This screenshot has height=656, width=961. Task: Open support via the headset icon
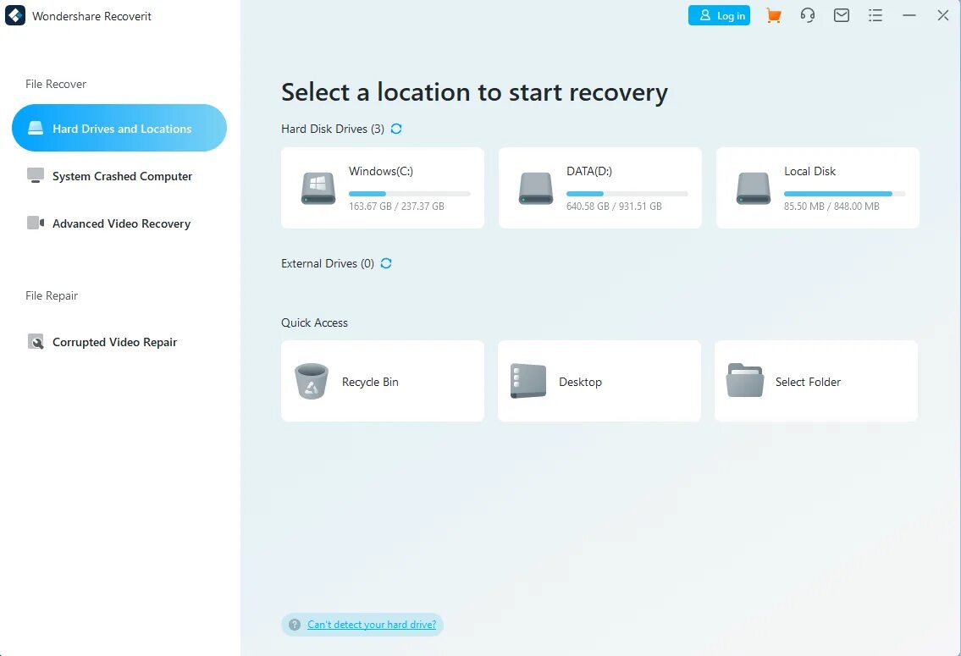[x=808, y=15]
